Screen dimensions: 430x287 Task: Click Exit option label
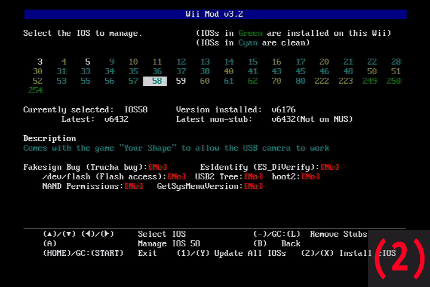(x=148, y=254)
